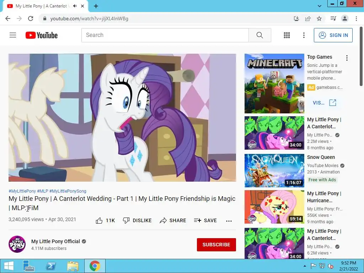The height and width of the screenshot is (273, 364).
Task: Click the #MLP hashtag
Action: (x=43, y=191)
